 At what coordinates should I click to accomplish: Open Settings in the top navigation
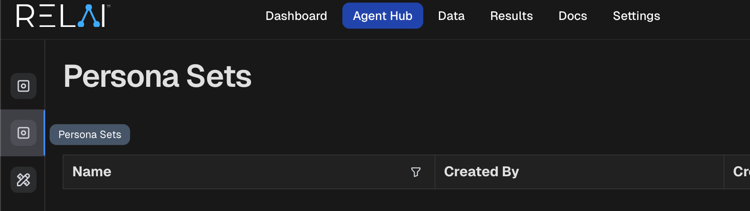[636, 16]
